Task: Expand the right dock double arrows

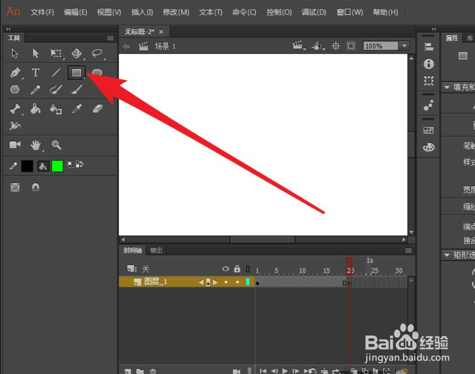Action: pos(434,29)
